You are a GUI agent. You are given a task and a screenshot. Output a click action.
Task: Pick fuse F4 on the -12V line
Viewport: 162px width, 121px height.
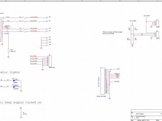24,32
